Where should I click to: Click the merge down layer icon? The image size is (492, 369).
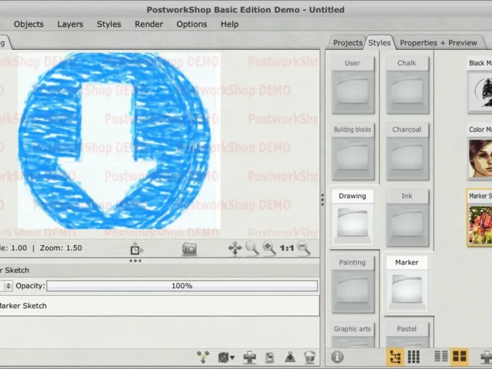(x=290, y=357)
